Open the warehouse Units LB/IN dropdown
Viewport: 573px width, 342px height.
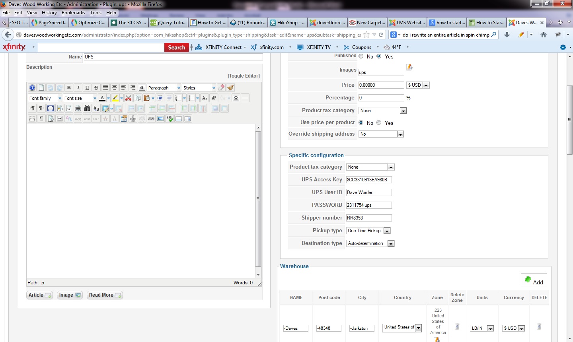[x=482, y=328]
